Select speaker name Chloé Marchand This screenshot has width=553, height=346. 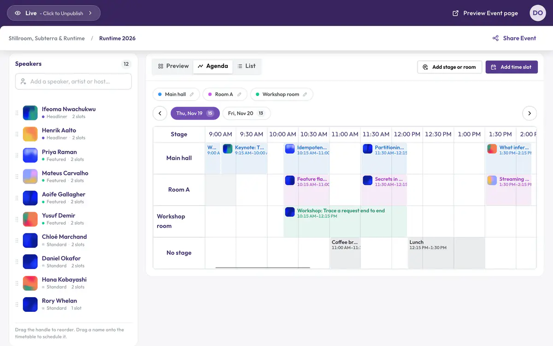[x=65, y=237]
